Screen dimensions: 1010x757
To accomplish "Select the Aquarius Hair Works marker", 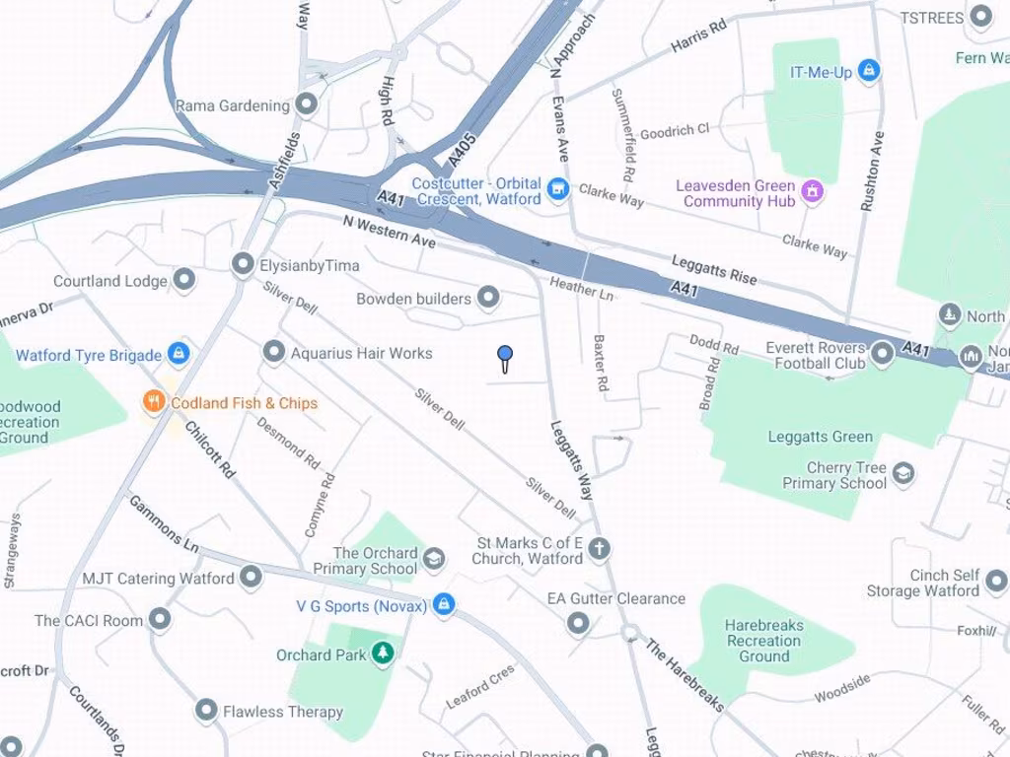I will tap(274, 352).
